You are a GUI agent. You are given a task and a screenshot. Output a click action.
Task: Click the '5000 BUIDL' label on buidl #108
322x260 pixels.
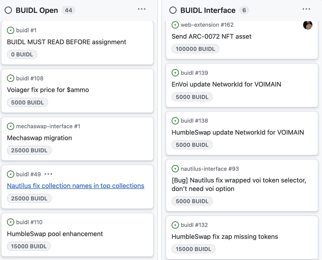tap(27, 102)
